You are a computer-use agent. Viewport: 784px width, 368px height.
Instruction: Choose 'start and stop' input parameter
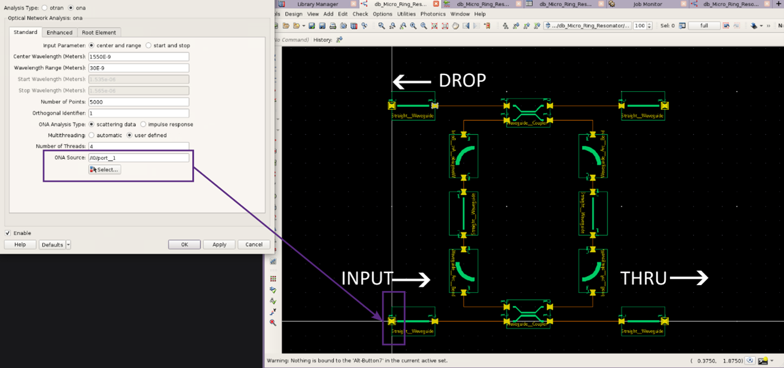pyautogui.click(x=149, y=45)
